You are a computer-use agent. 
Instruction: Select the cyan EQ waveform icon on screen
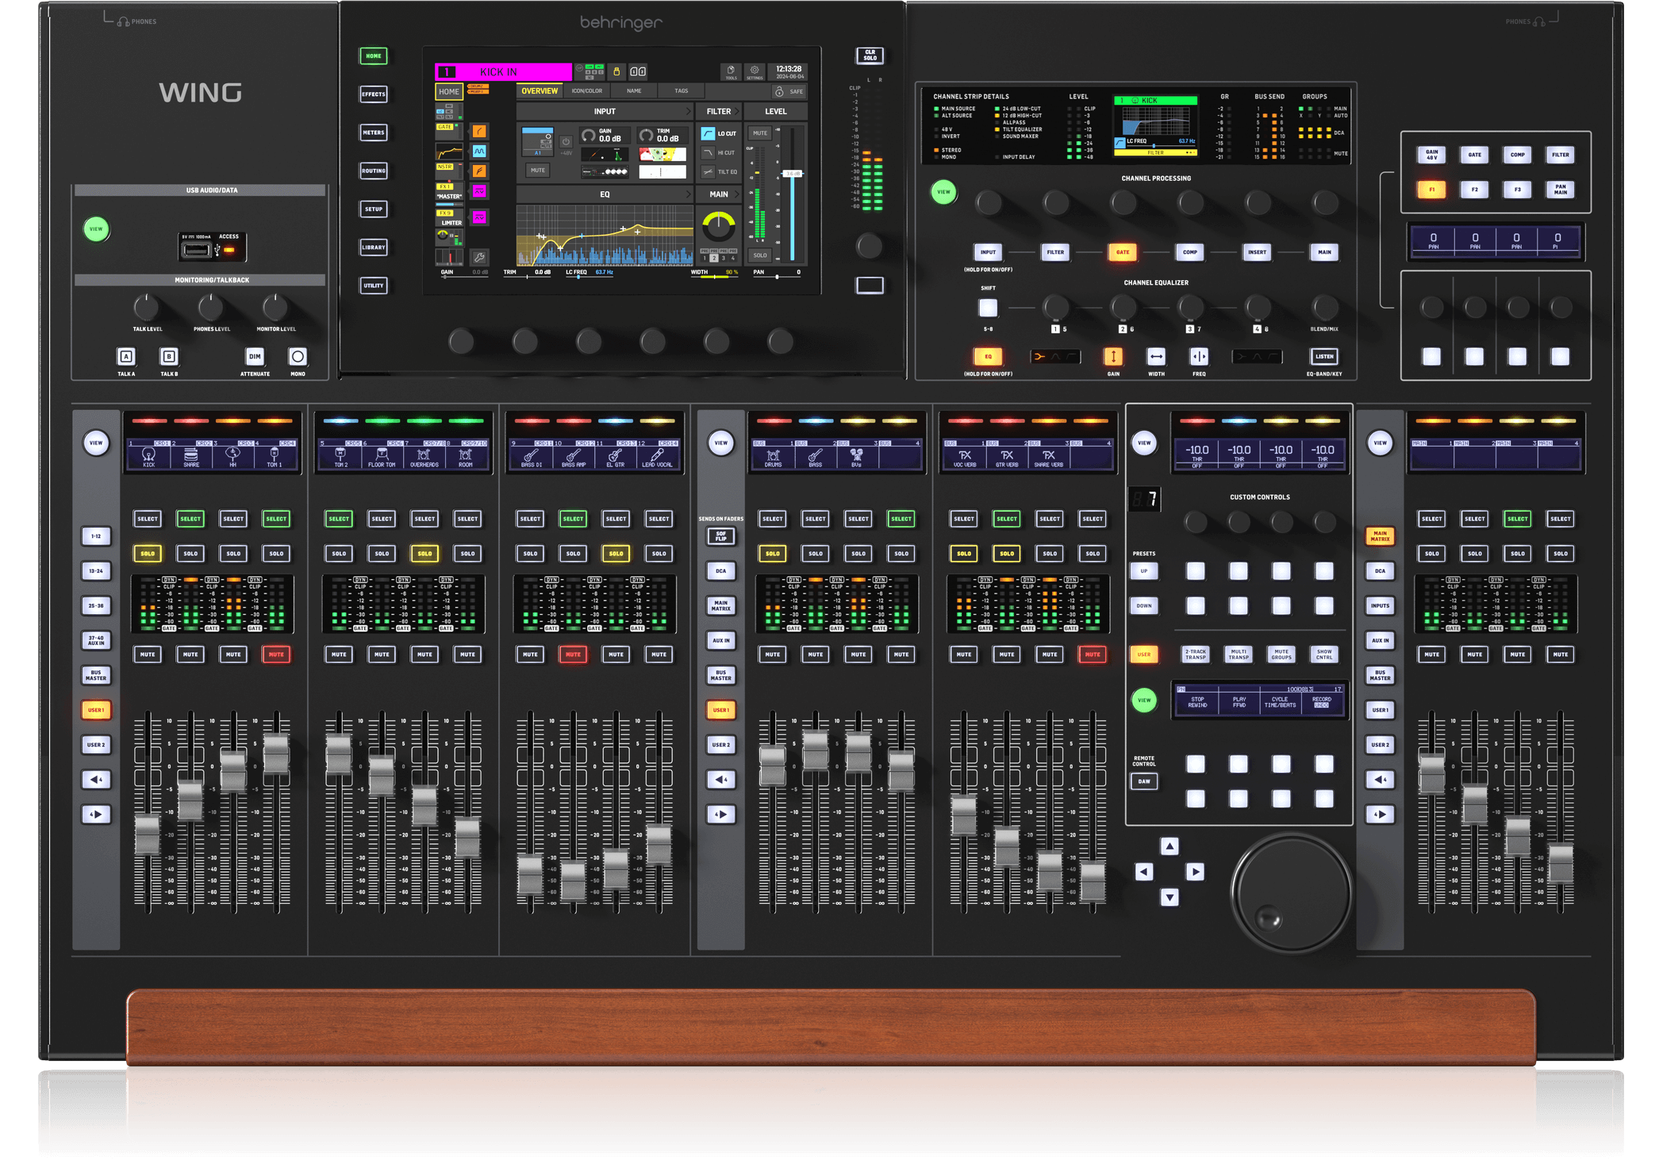(x=479, y=151)
